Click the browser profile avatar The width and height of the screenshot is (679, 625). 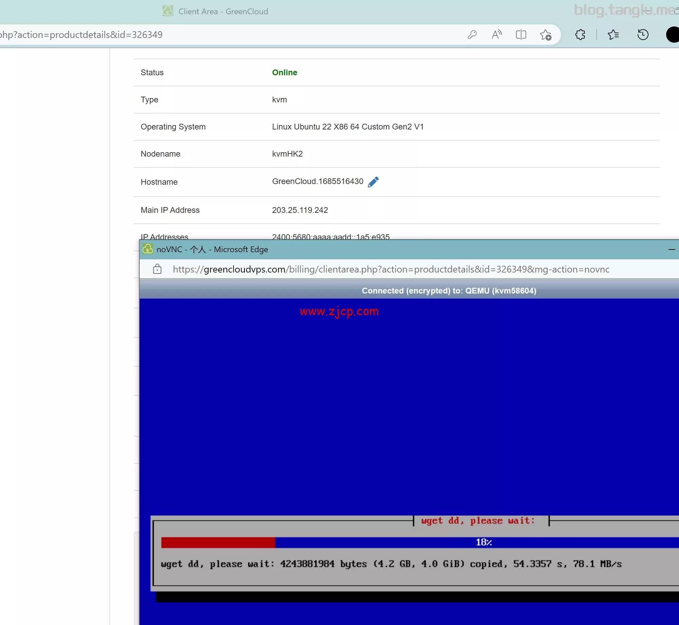672,35
